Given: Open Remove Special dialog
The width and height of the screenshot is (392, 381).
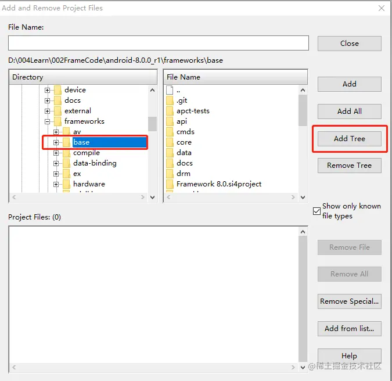Looking at the screenshot, I should (x=349, y=301).
